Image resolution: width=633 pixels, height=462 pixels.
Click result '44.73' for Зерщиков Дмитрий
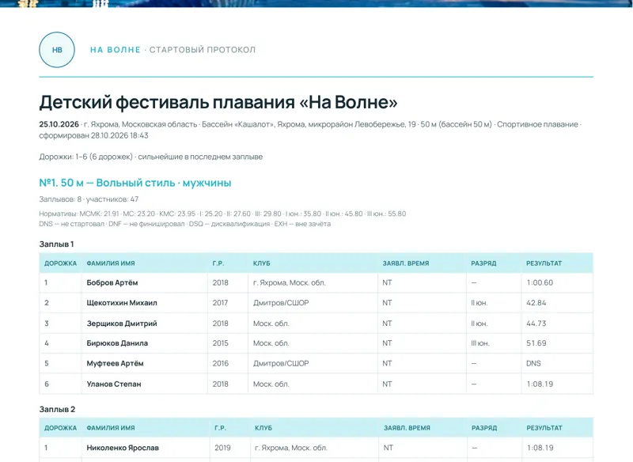[536, 324]
